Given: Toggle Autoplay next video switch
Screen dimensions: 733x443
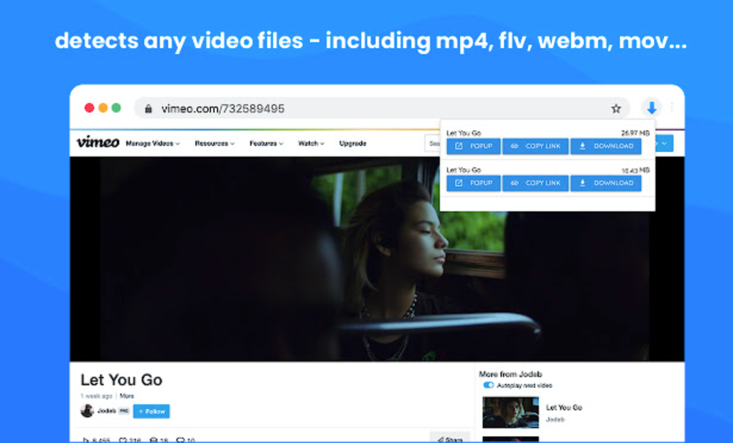Looking at the screenshot, I should [489, 385].
